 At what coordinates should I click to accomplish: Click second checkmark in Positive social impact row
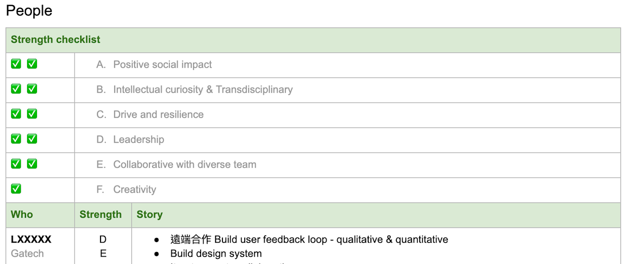[x=32, y=64]
